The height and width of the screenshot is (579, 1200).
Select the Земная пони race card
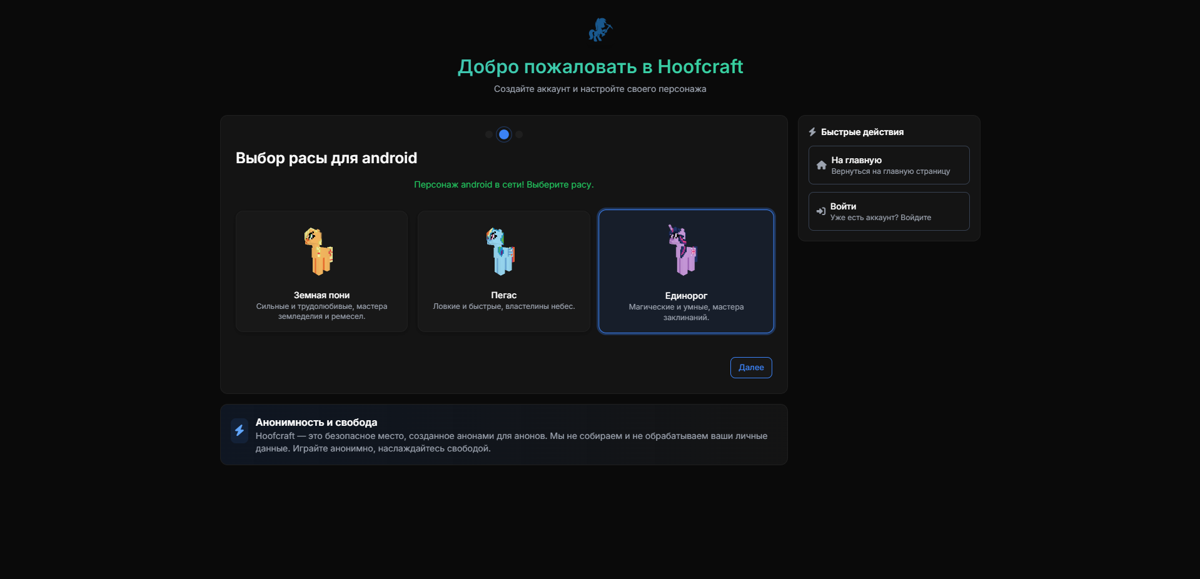[x=321, y=271]
